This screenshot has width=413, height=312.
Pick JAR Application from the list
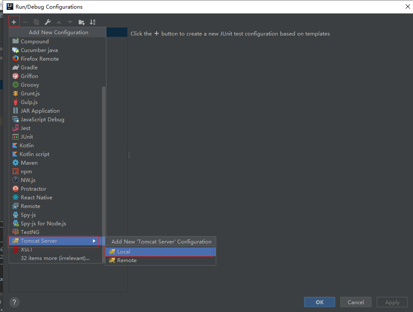pyautogui.click(x=40, y=111)
